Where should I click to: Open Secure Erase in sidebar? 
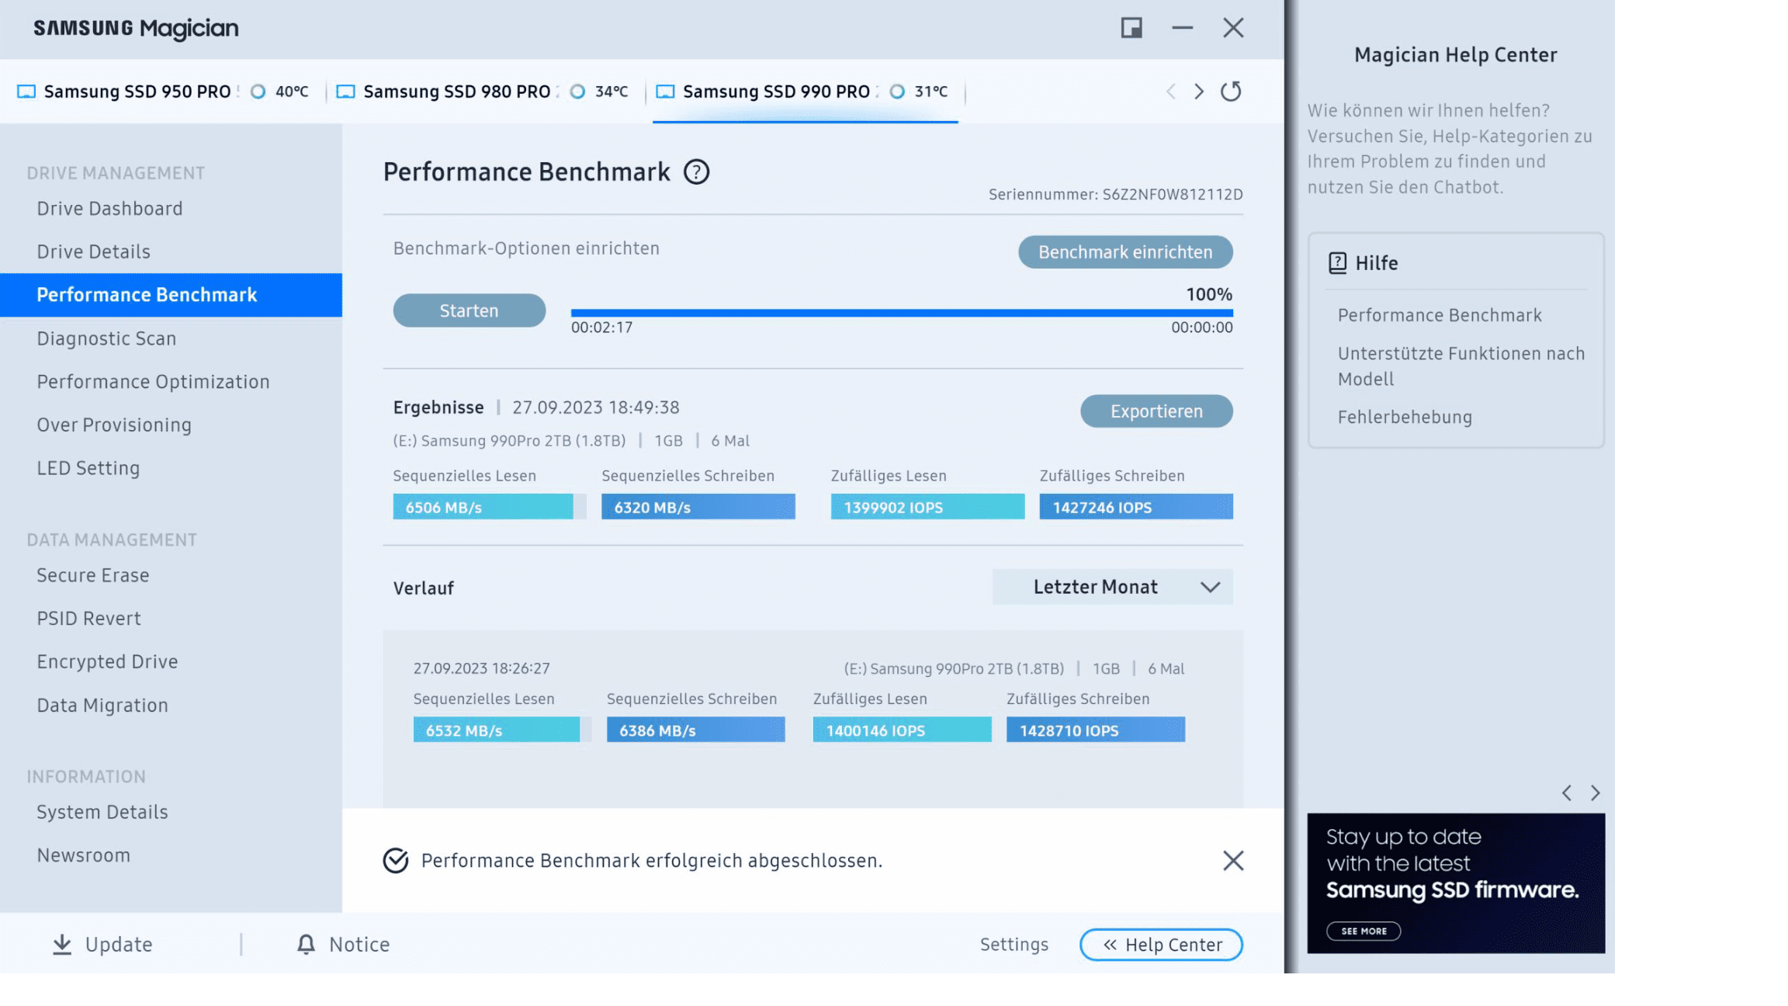[x=93, y=575]
